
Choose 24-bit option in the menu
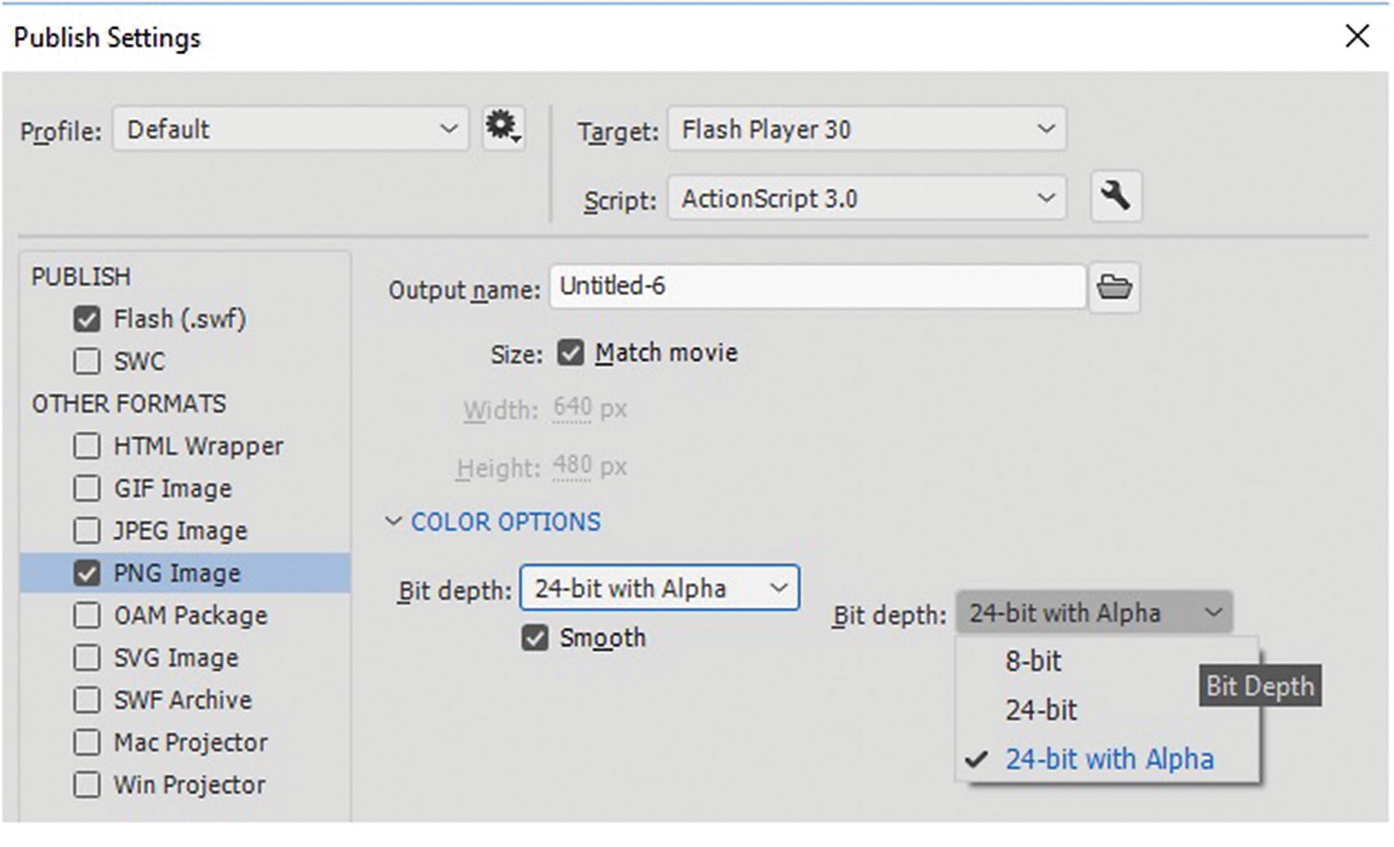pos(1040,710)
